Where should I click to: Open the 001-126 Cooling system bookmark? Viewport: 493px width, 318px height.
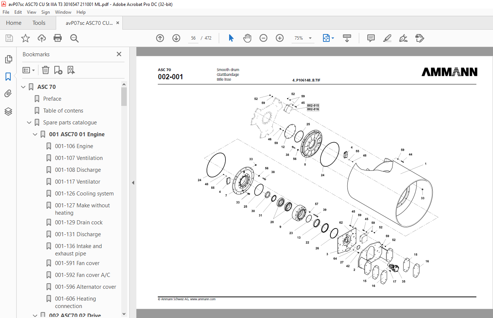pos(84,194)
